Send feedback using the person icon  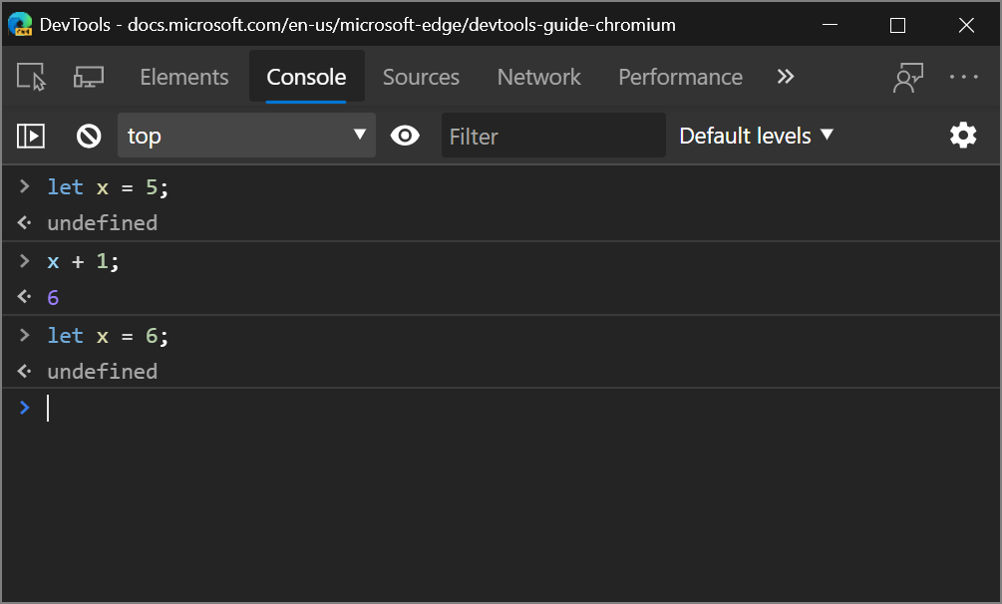click(908, 77)
